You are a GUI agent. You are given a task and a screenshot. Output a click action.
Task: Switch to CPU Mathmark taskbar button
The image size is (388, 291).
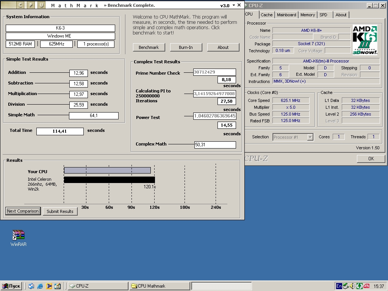[x=160, y=286]
